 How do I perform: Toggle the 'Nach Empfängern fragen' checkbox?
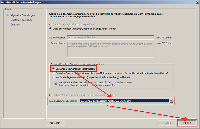51,95
